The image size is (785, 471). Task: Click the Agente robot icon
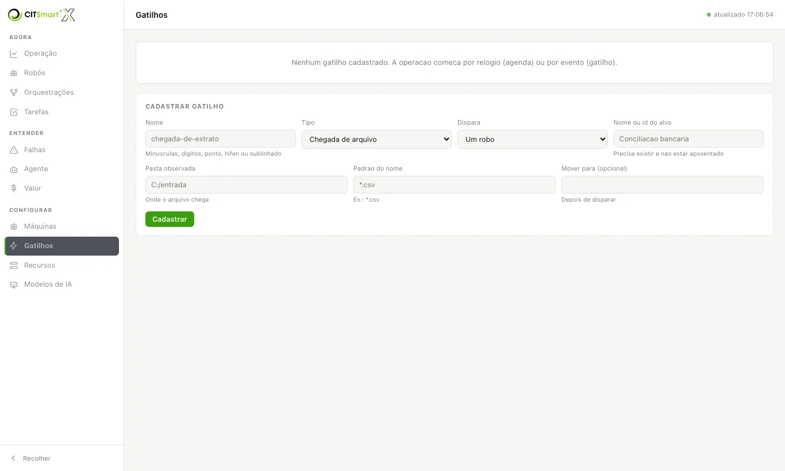[x=14, y=169]
